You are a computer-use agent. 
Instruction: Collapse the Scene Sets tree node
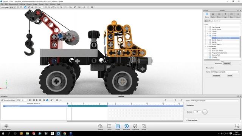point(206,46)
